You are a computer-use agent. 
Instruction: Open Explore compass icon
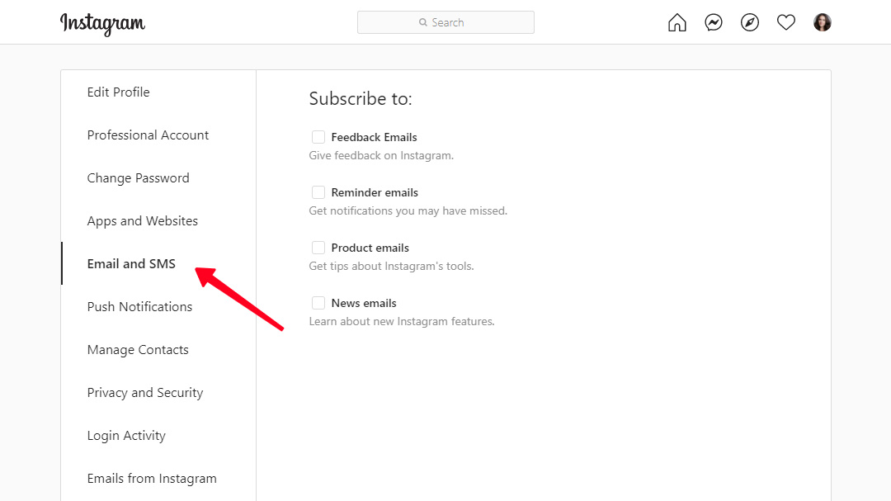(x=749, y=23)
